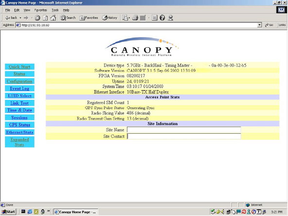This screenshot has width=288, height=216.
Task: Open the GPS Status link
Action: click(19, 125)
